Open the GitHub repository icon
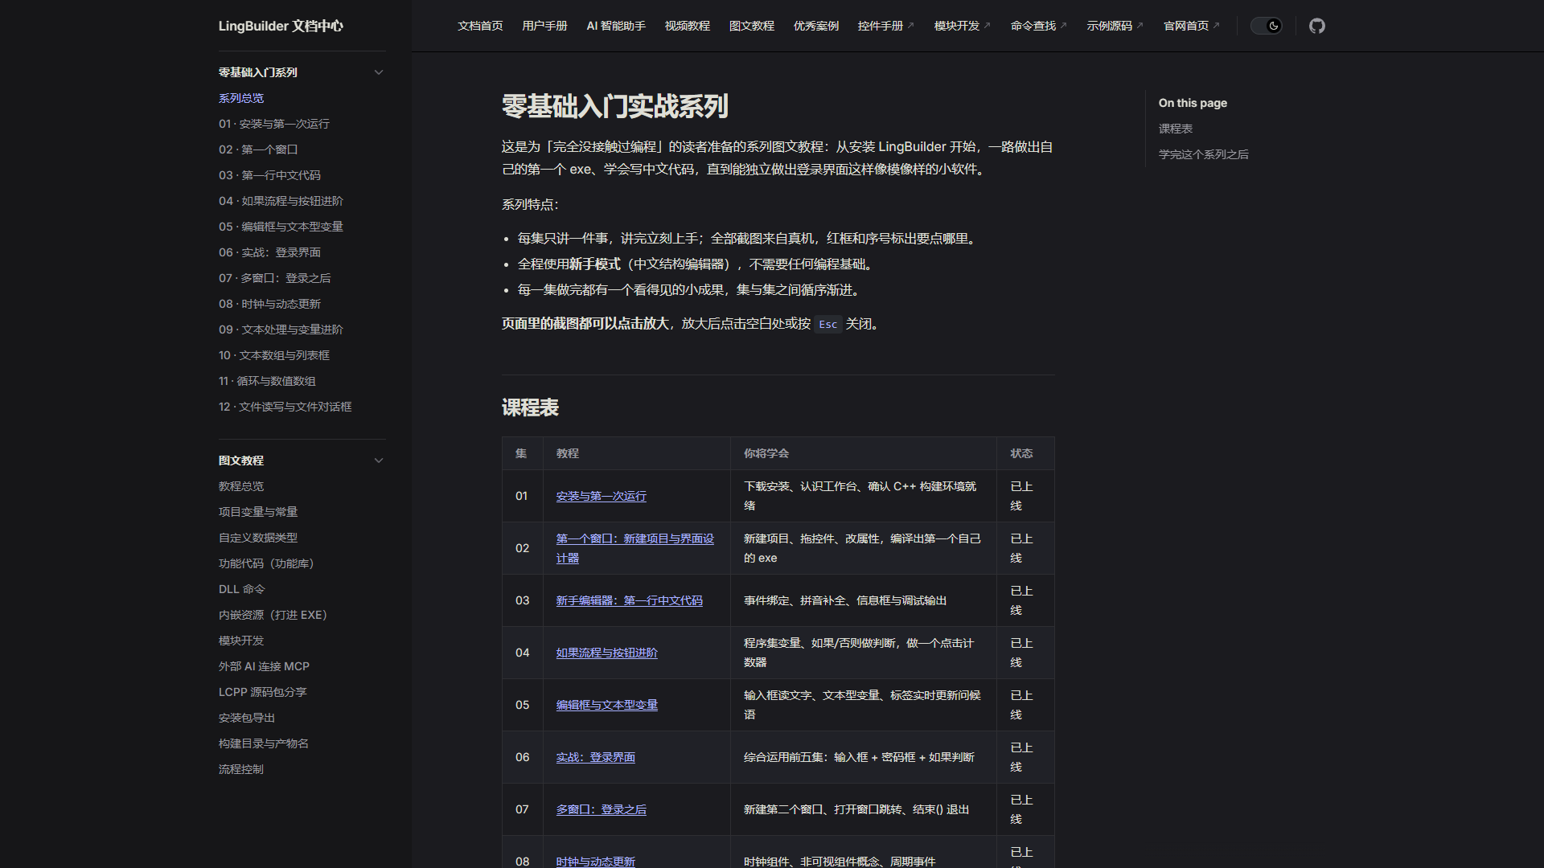Viewport: 1544px width, 868px height. [x=1316, y=26]
